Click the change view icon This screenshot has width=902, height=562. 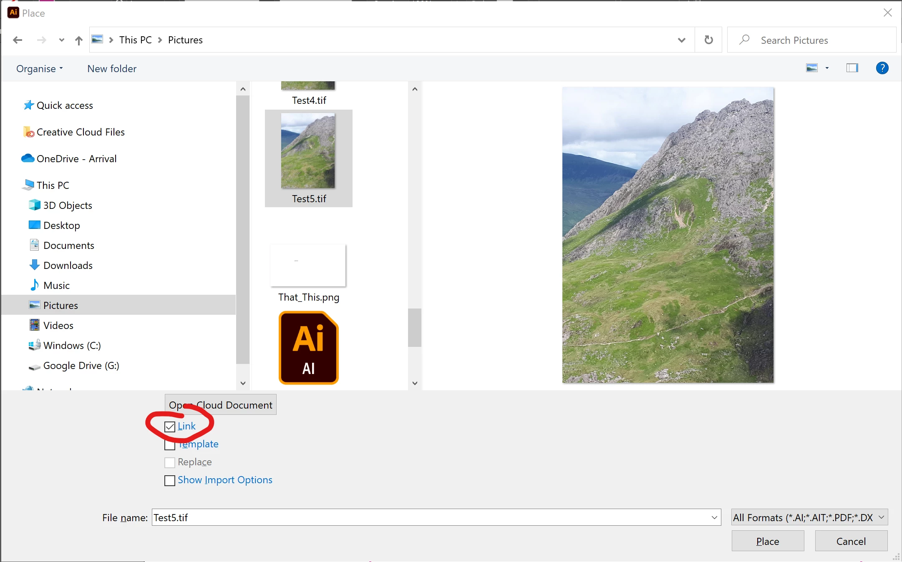coord(812,68)
